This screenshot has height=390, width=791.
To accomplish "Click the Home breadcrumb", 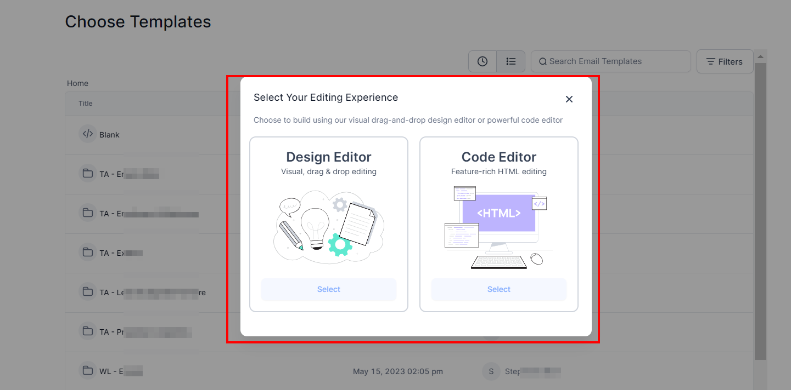I will 77,83.
